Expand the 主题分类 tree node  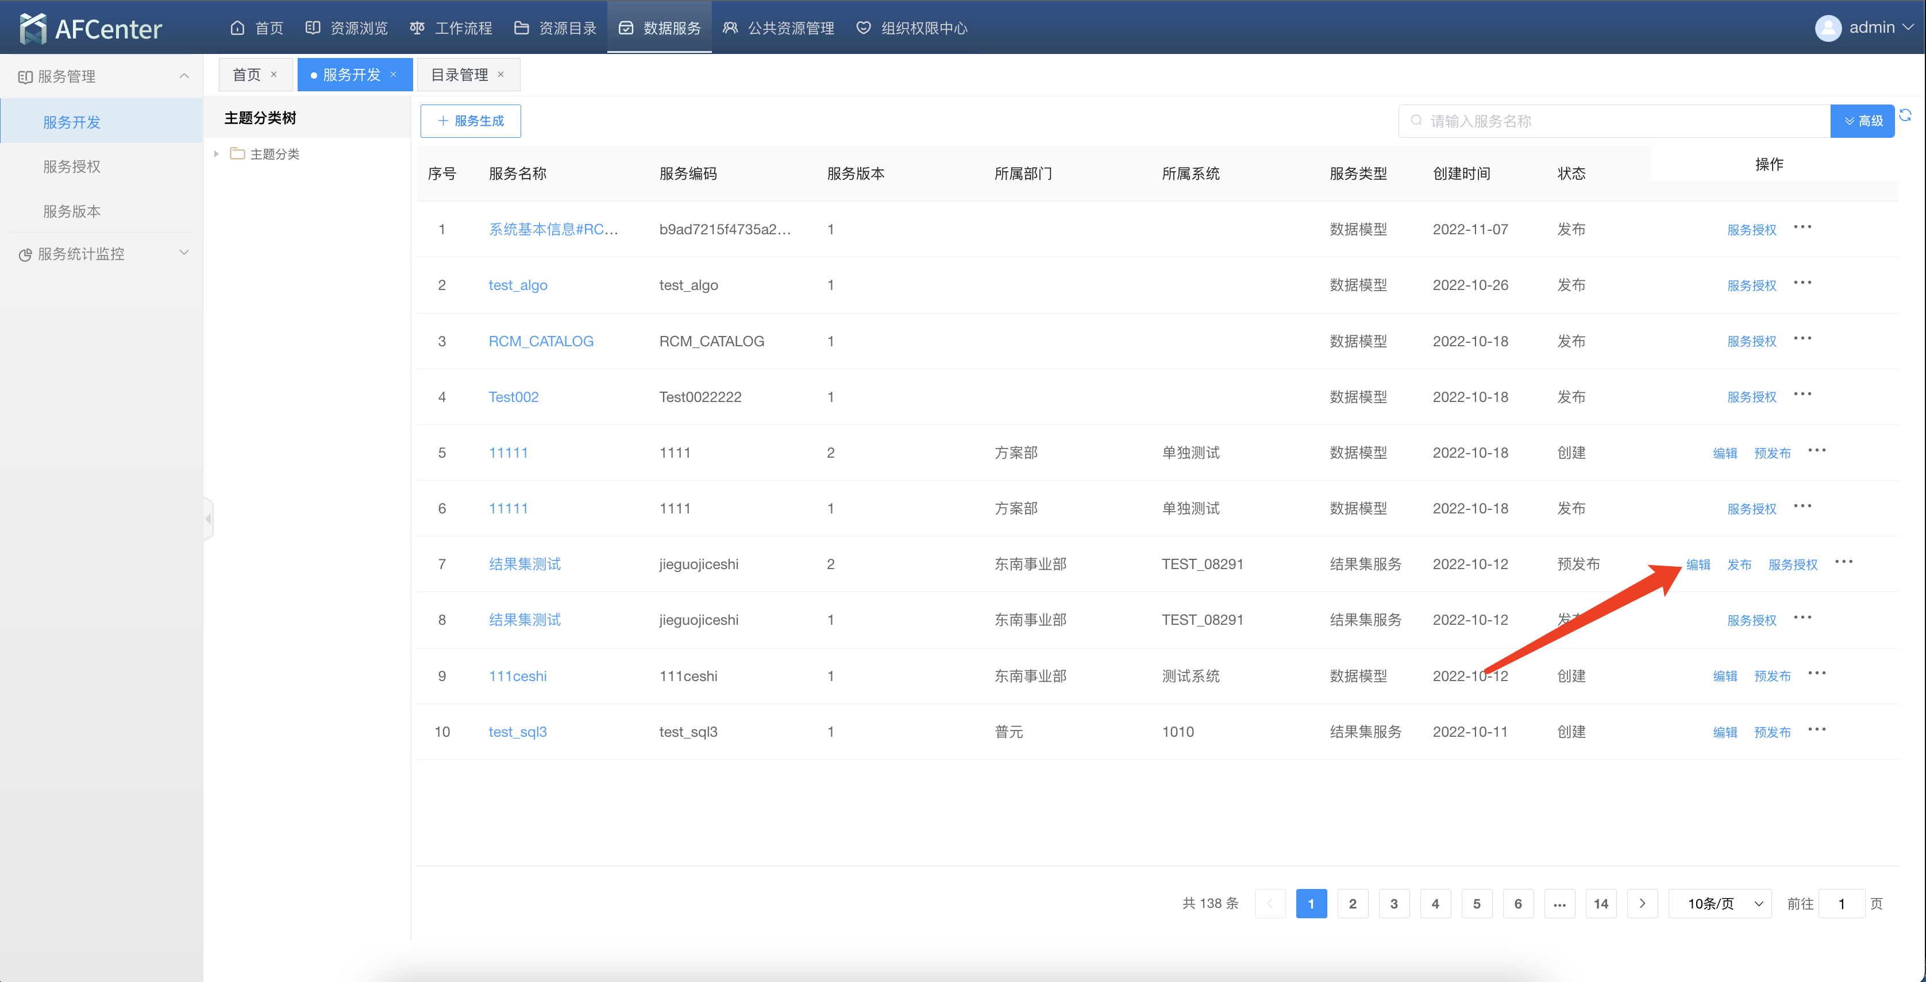tap(216, 154)
